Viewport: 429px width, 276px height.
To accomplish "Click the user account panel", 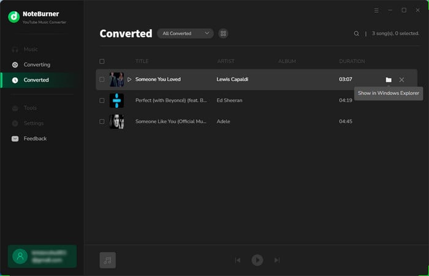I will click(x=42, y=256).
